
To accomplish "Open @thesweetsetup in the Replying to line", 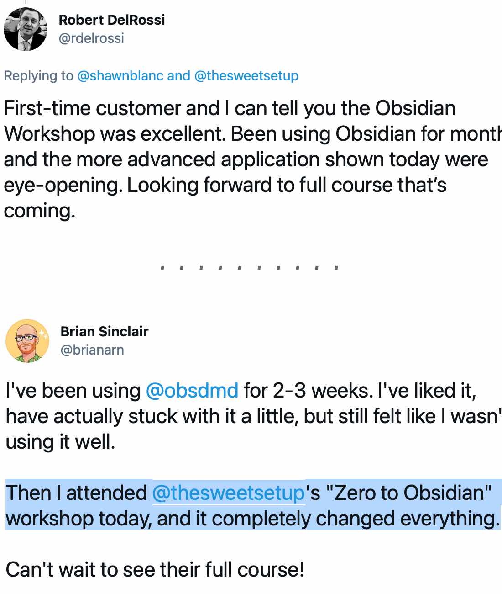I will pos(246,76).
